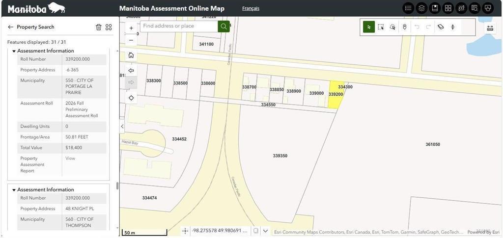Select the rectangle selection tool
The image size is (503, 238).
tap(381, 27)
